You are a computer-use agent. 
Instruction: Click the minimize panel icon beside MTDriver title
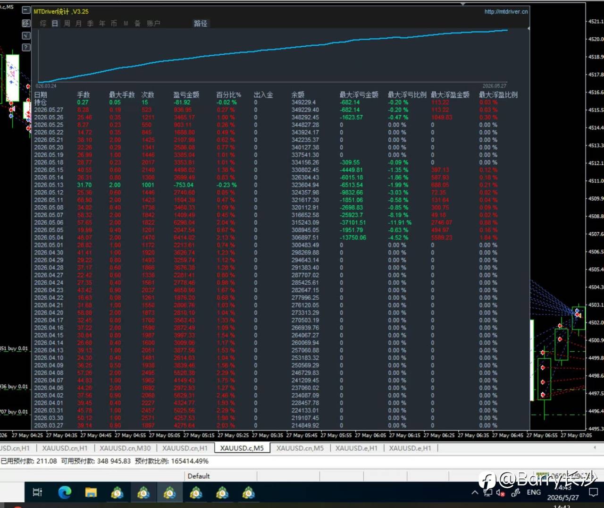point(26,10)
